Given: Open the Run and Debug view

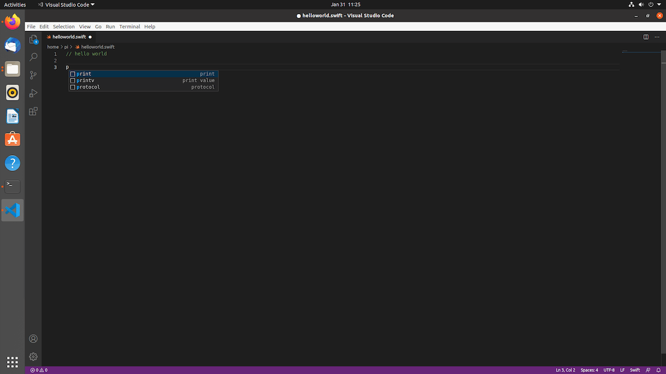Looking at the screenshot, I should tap(33, 93).
